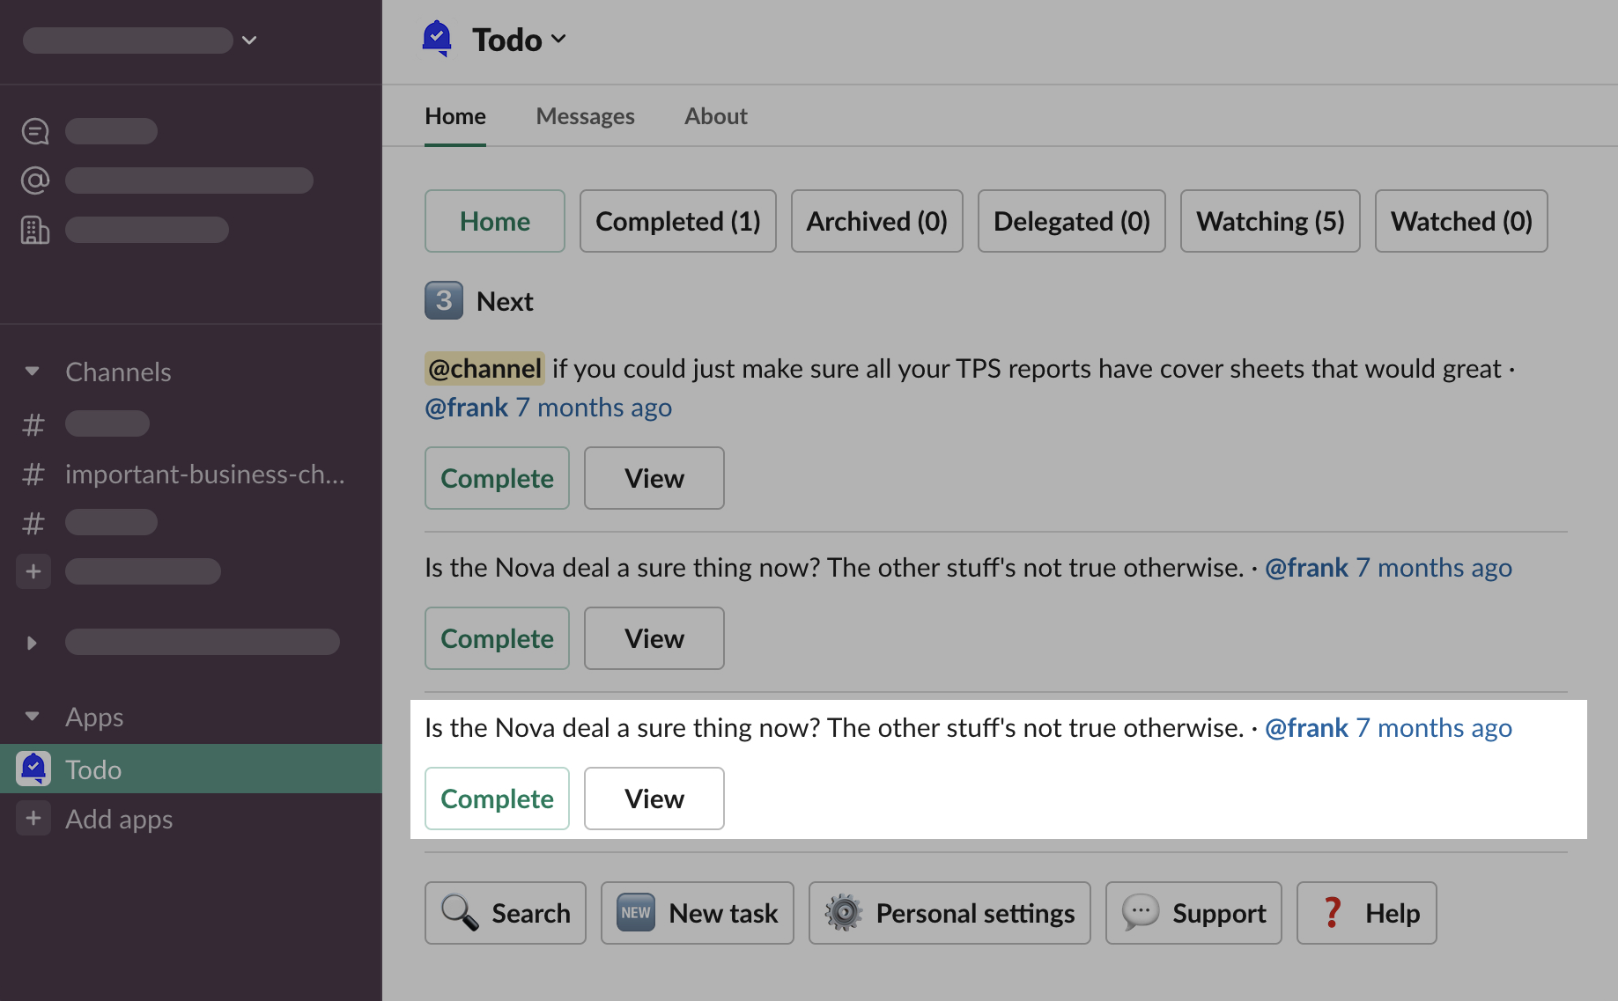Collapse the Channels section

[x=33, y=372]
